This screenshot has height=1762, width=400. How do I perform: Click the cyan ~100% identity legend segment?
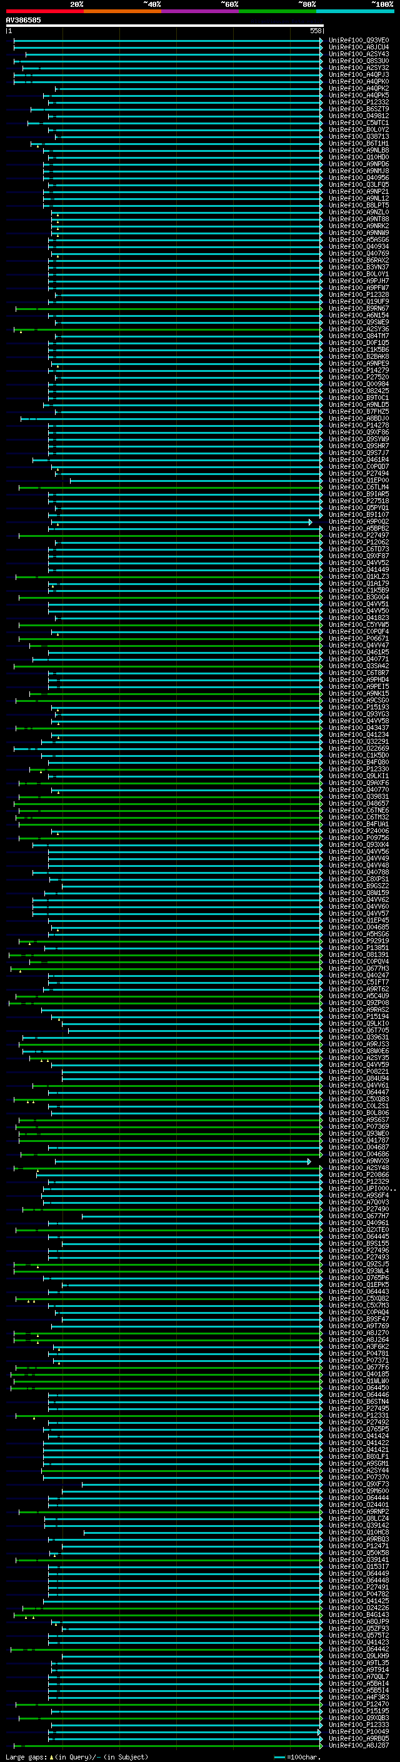355,11
